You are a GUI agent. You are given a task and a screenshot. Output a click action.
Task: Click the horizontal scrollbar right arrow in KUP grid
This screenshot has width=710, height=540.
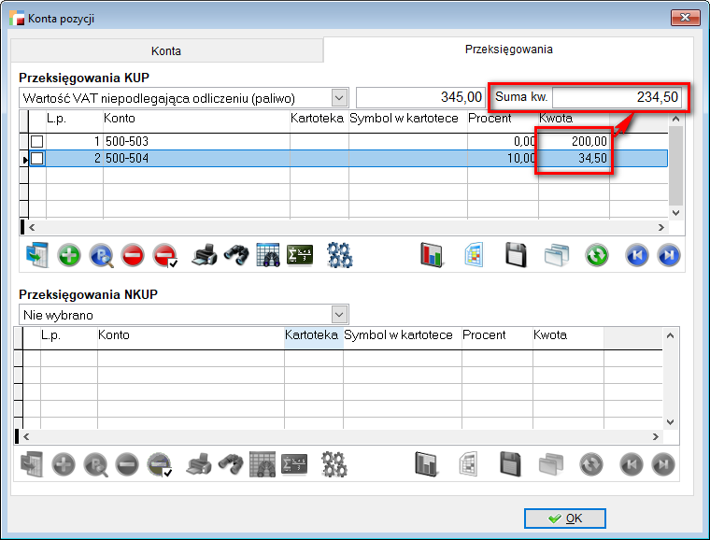coord(662,227)
